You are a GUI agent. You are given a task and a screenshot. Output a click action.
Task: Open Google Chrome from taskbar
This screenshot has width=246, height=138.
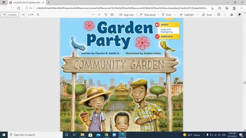pos(106,135)
